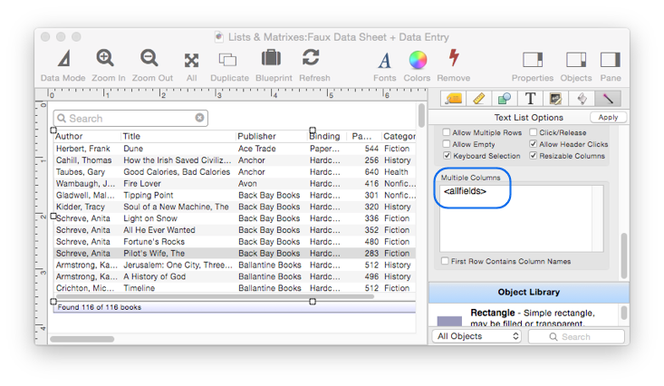The image size is (664, 386).
Task: Select the Timeline row
Action: 235,288
